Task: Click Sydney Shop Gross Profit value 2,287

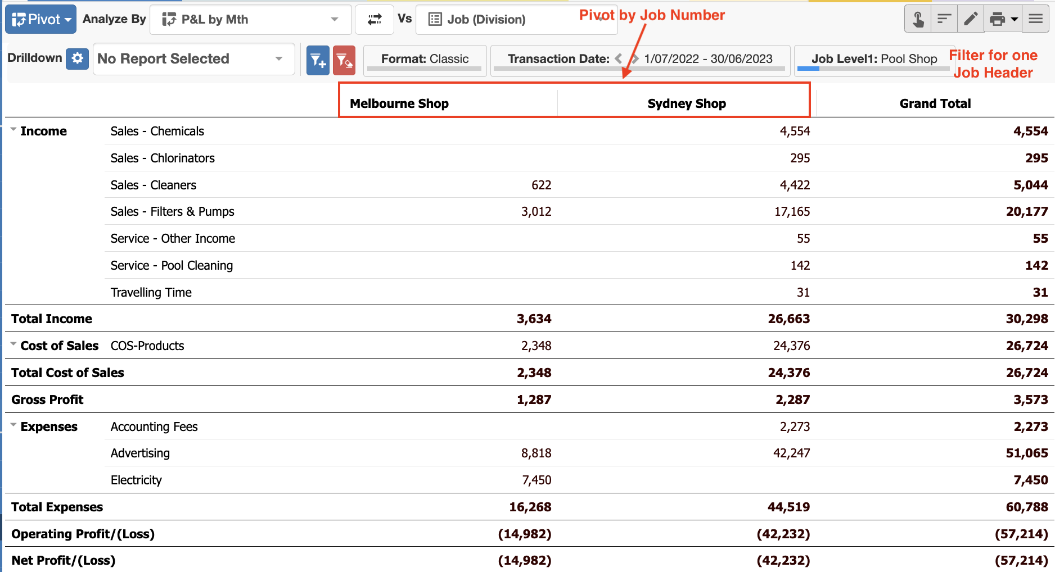Action: pos(793,400)
